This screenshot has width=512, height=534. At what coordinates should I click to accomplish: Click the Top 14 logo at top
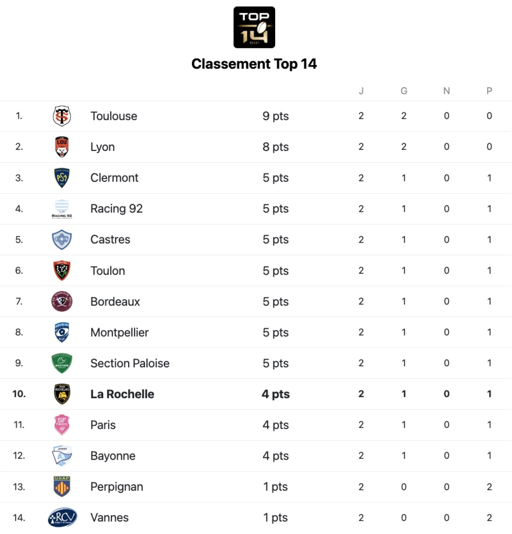pos(254,27)
